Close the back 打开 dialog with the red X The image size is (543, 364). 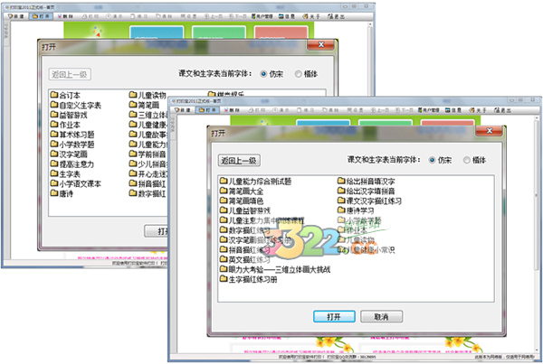(x=321, y=44)
